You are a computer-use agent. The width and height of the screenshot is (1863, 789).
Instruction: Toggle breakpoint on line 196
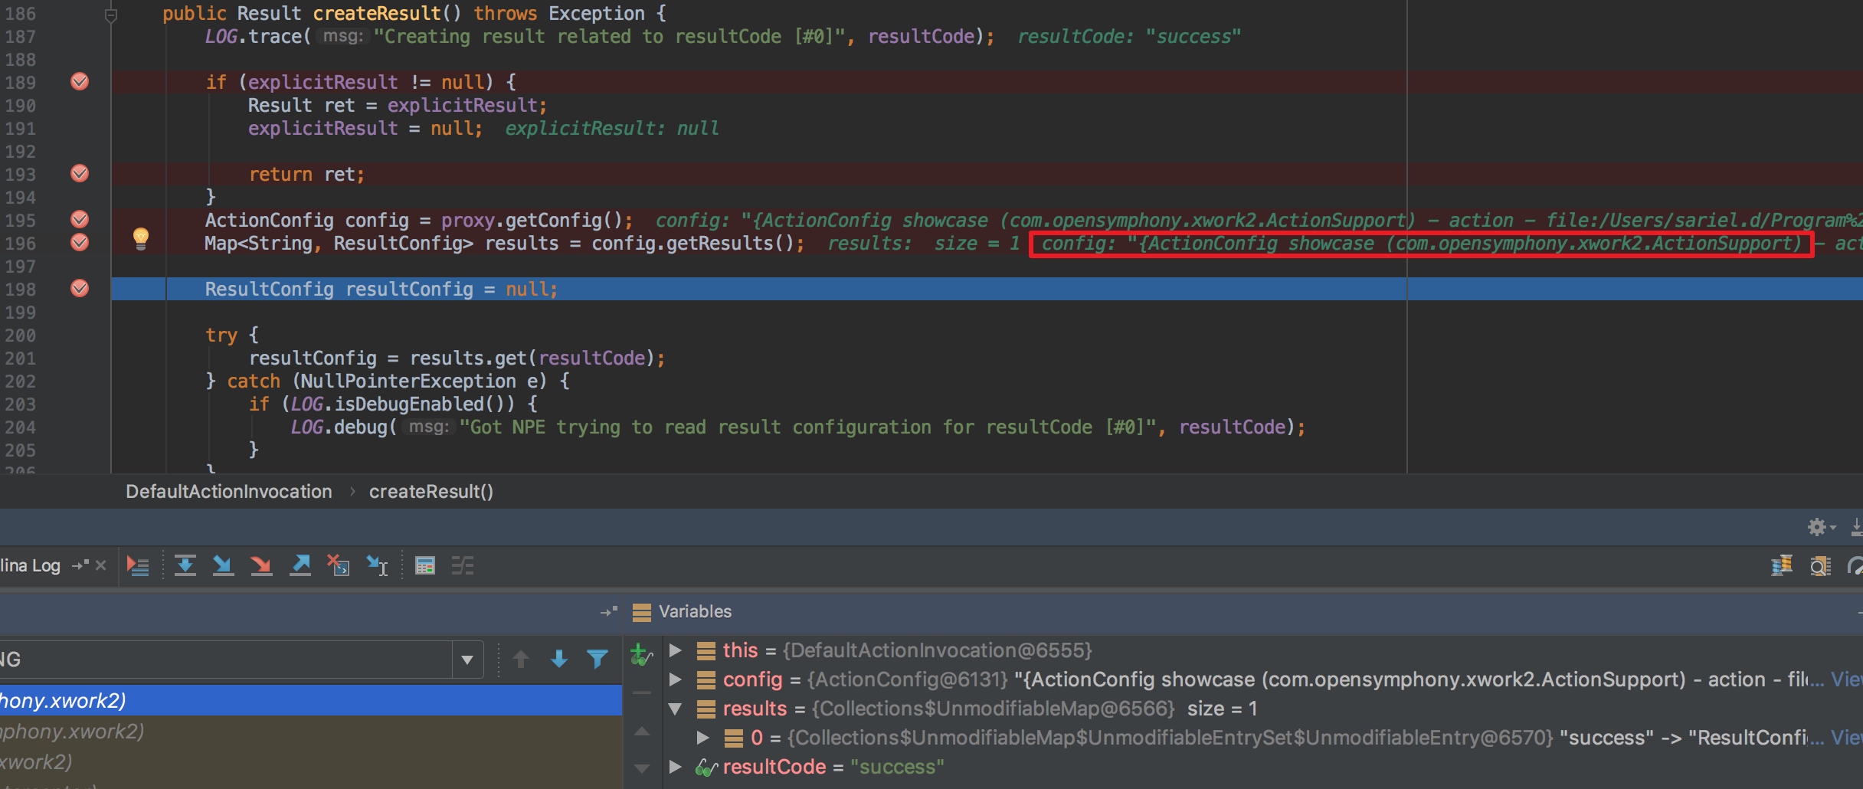80,242
